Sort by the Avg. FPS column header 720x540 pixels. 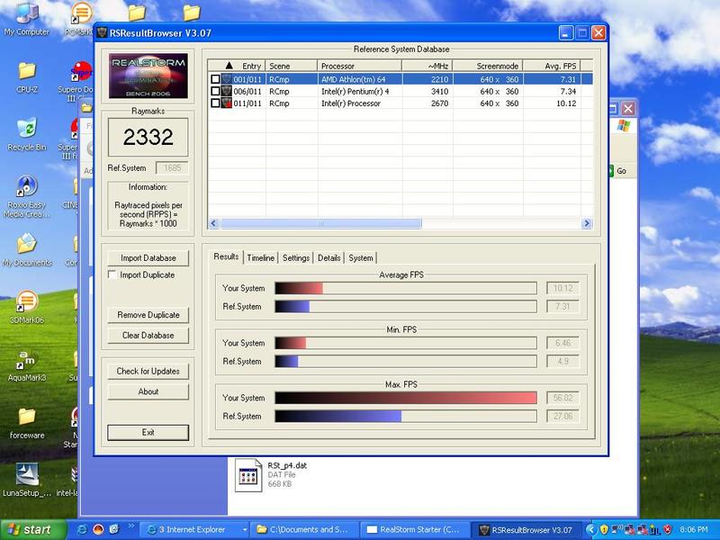point(552,66)
